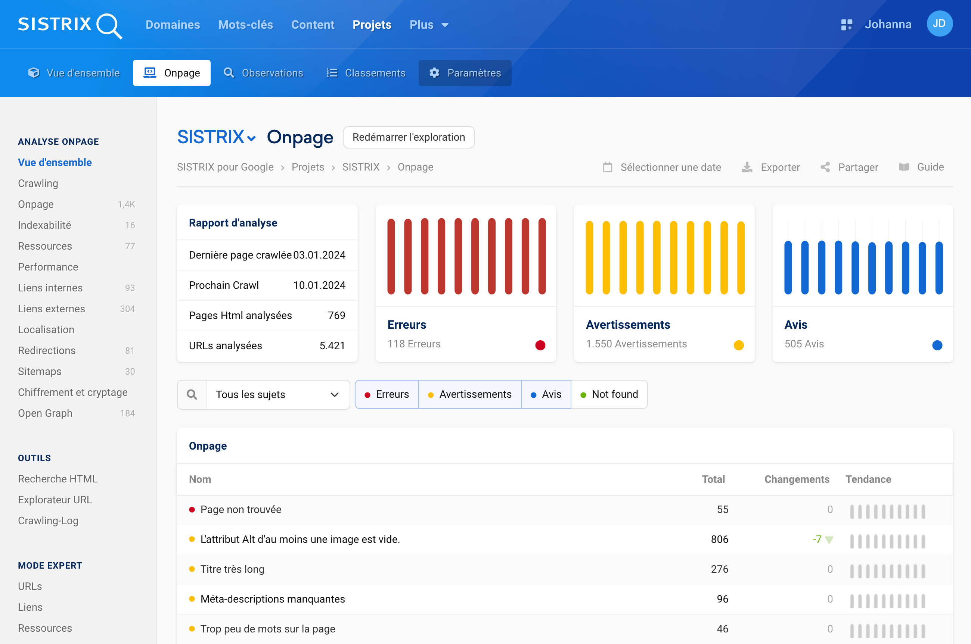Click trend sparkline for Page non trouvée
The width and height of the screenshot is (971, 644).
[888, 511]
